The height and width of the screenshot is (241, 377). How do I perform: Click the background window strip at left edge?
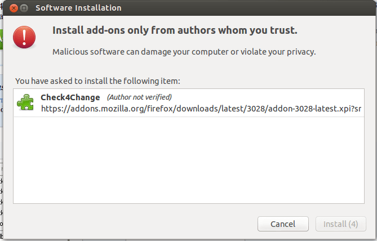pos(2,141)
